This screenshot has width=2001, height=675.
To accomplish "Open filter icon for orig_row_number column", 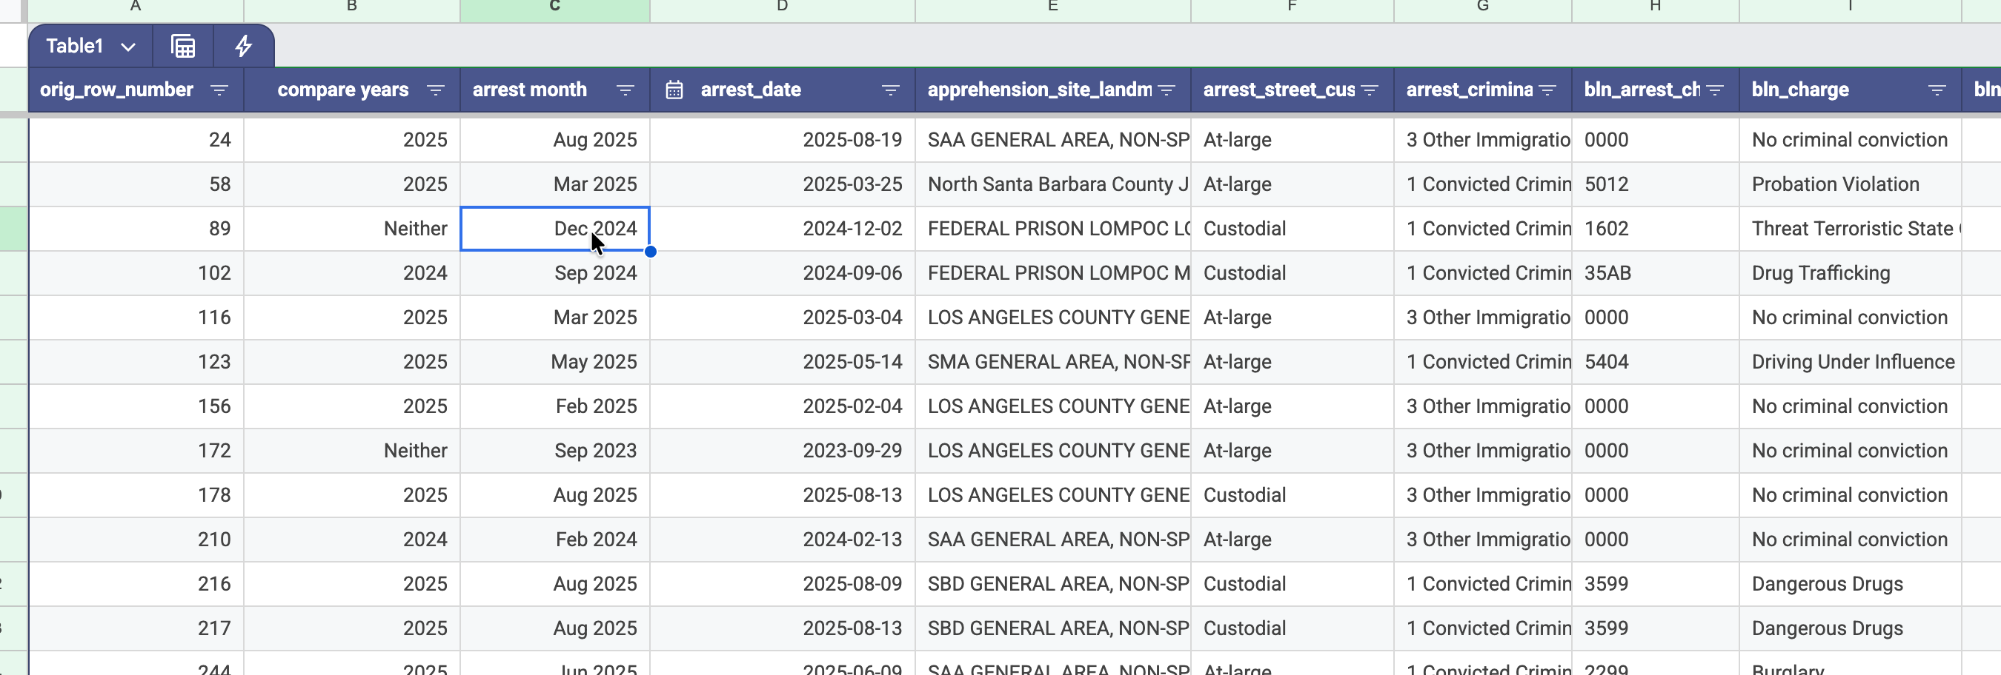I will [x=220, y=90].
